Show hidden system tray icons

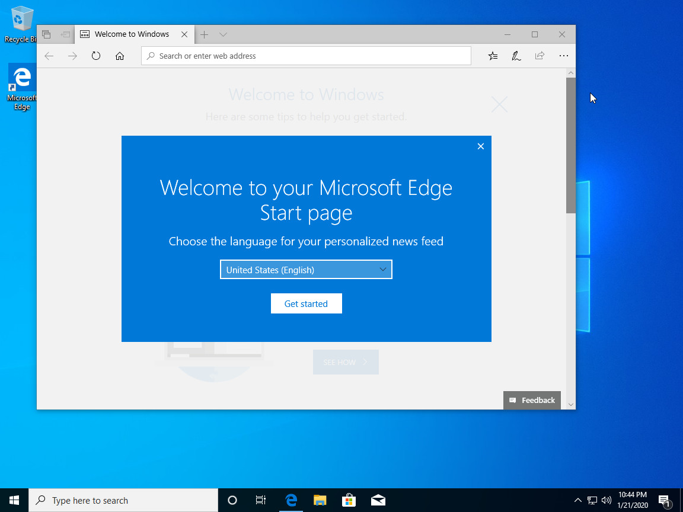point(577,500)
